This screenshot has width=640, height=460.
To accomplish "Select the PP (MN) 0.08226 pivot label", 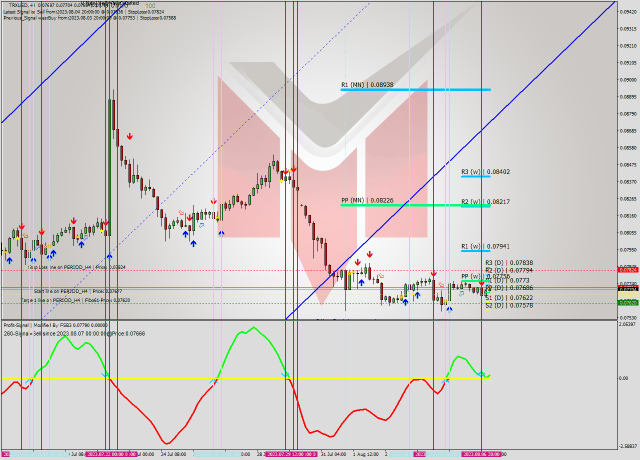I will (x=367, y=199).
